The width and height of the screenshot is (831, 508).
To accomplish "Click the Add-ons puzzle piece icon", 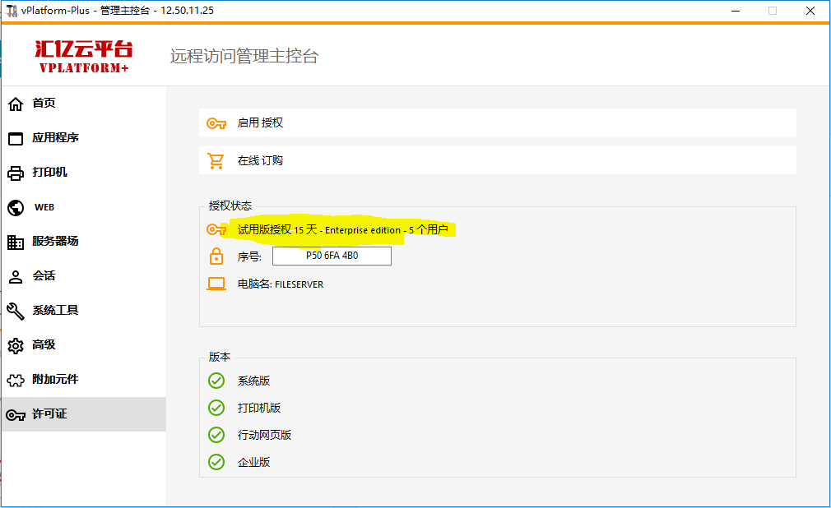I will (x=15, y=380).
